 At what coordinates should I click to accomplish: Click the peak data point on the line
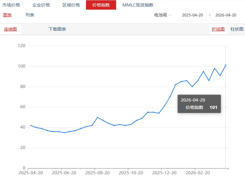coord(226,65)
